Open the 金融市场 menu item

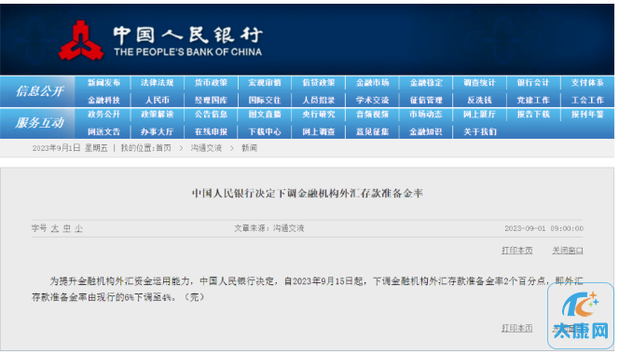point(372,83)
